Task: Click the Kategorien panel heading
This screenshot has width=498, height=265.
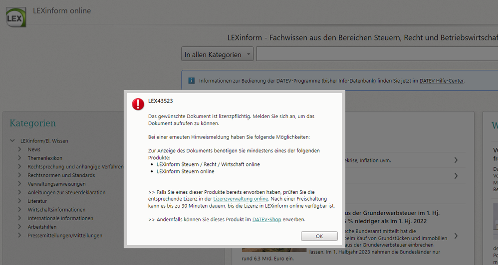Action: click(x=33, y=123)
